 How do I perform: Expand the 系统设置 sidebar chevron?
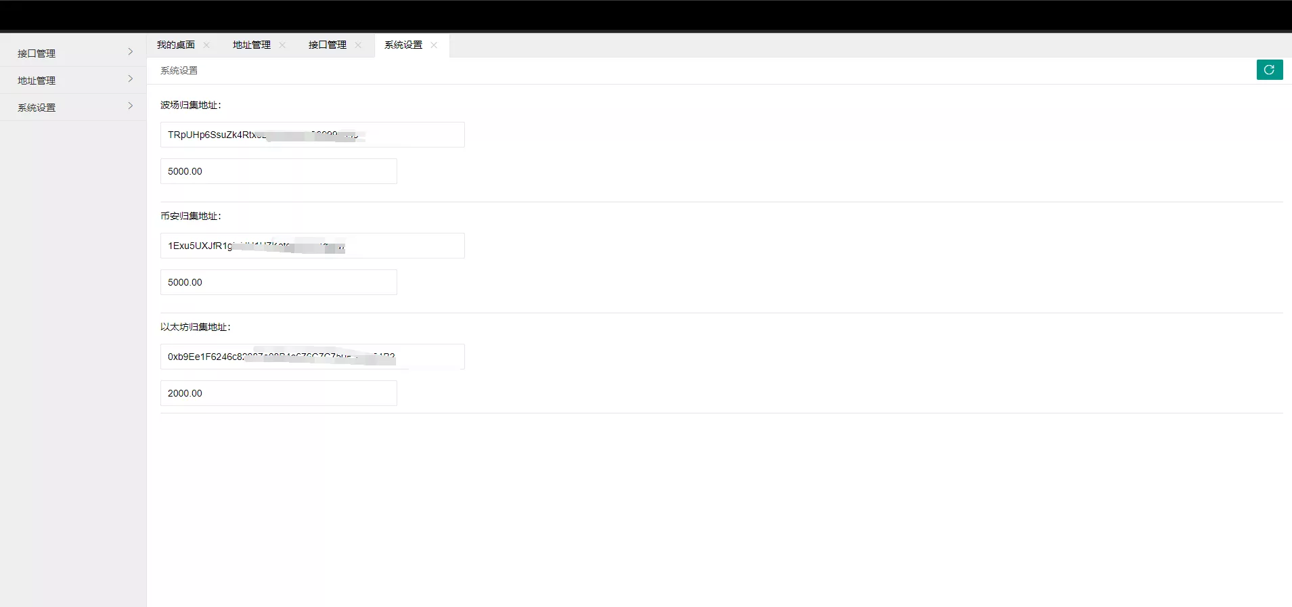(x=131, y=106)
